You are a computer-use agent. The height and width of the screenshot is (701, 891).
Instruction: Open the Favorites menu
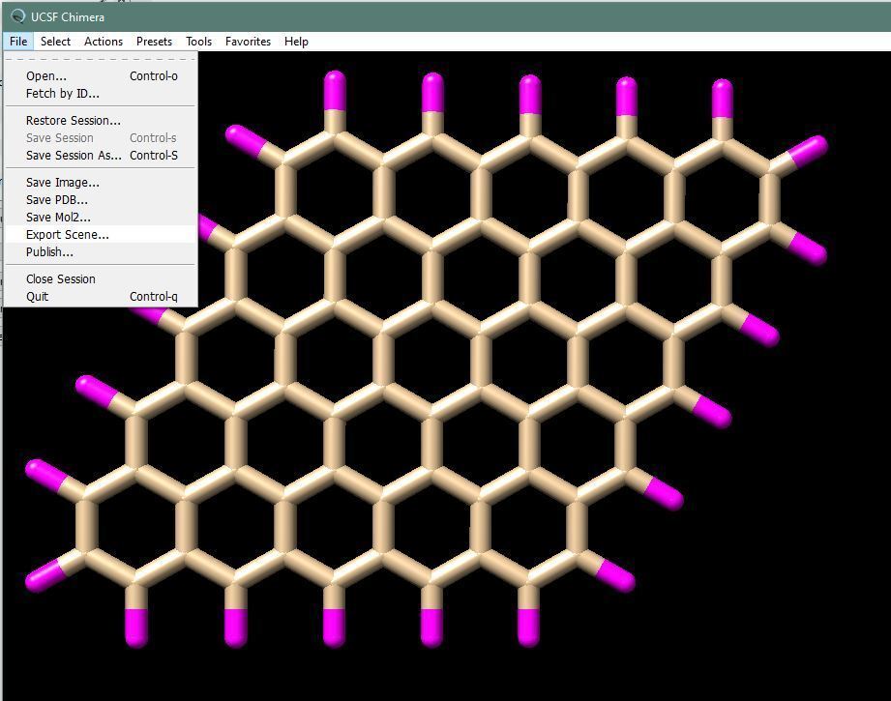tap(248, 42)
